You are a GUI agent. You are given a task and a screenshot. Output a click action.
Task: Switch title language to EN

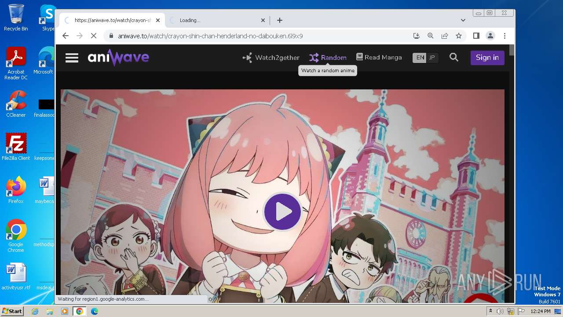click(x=420, y=58)
